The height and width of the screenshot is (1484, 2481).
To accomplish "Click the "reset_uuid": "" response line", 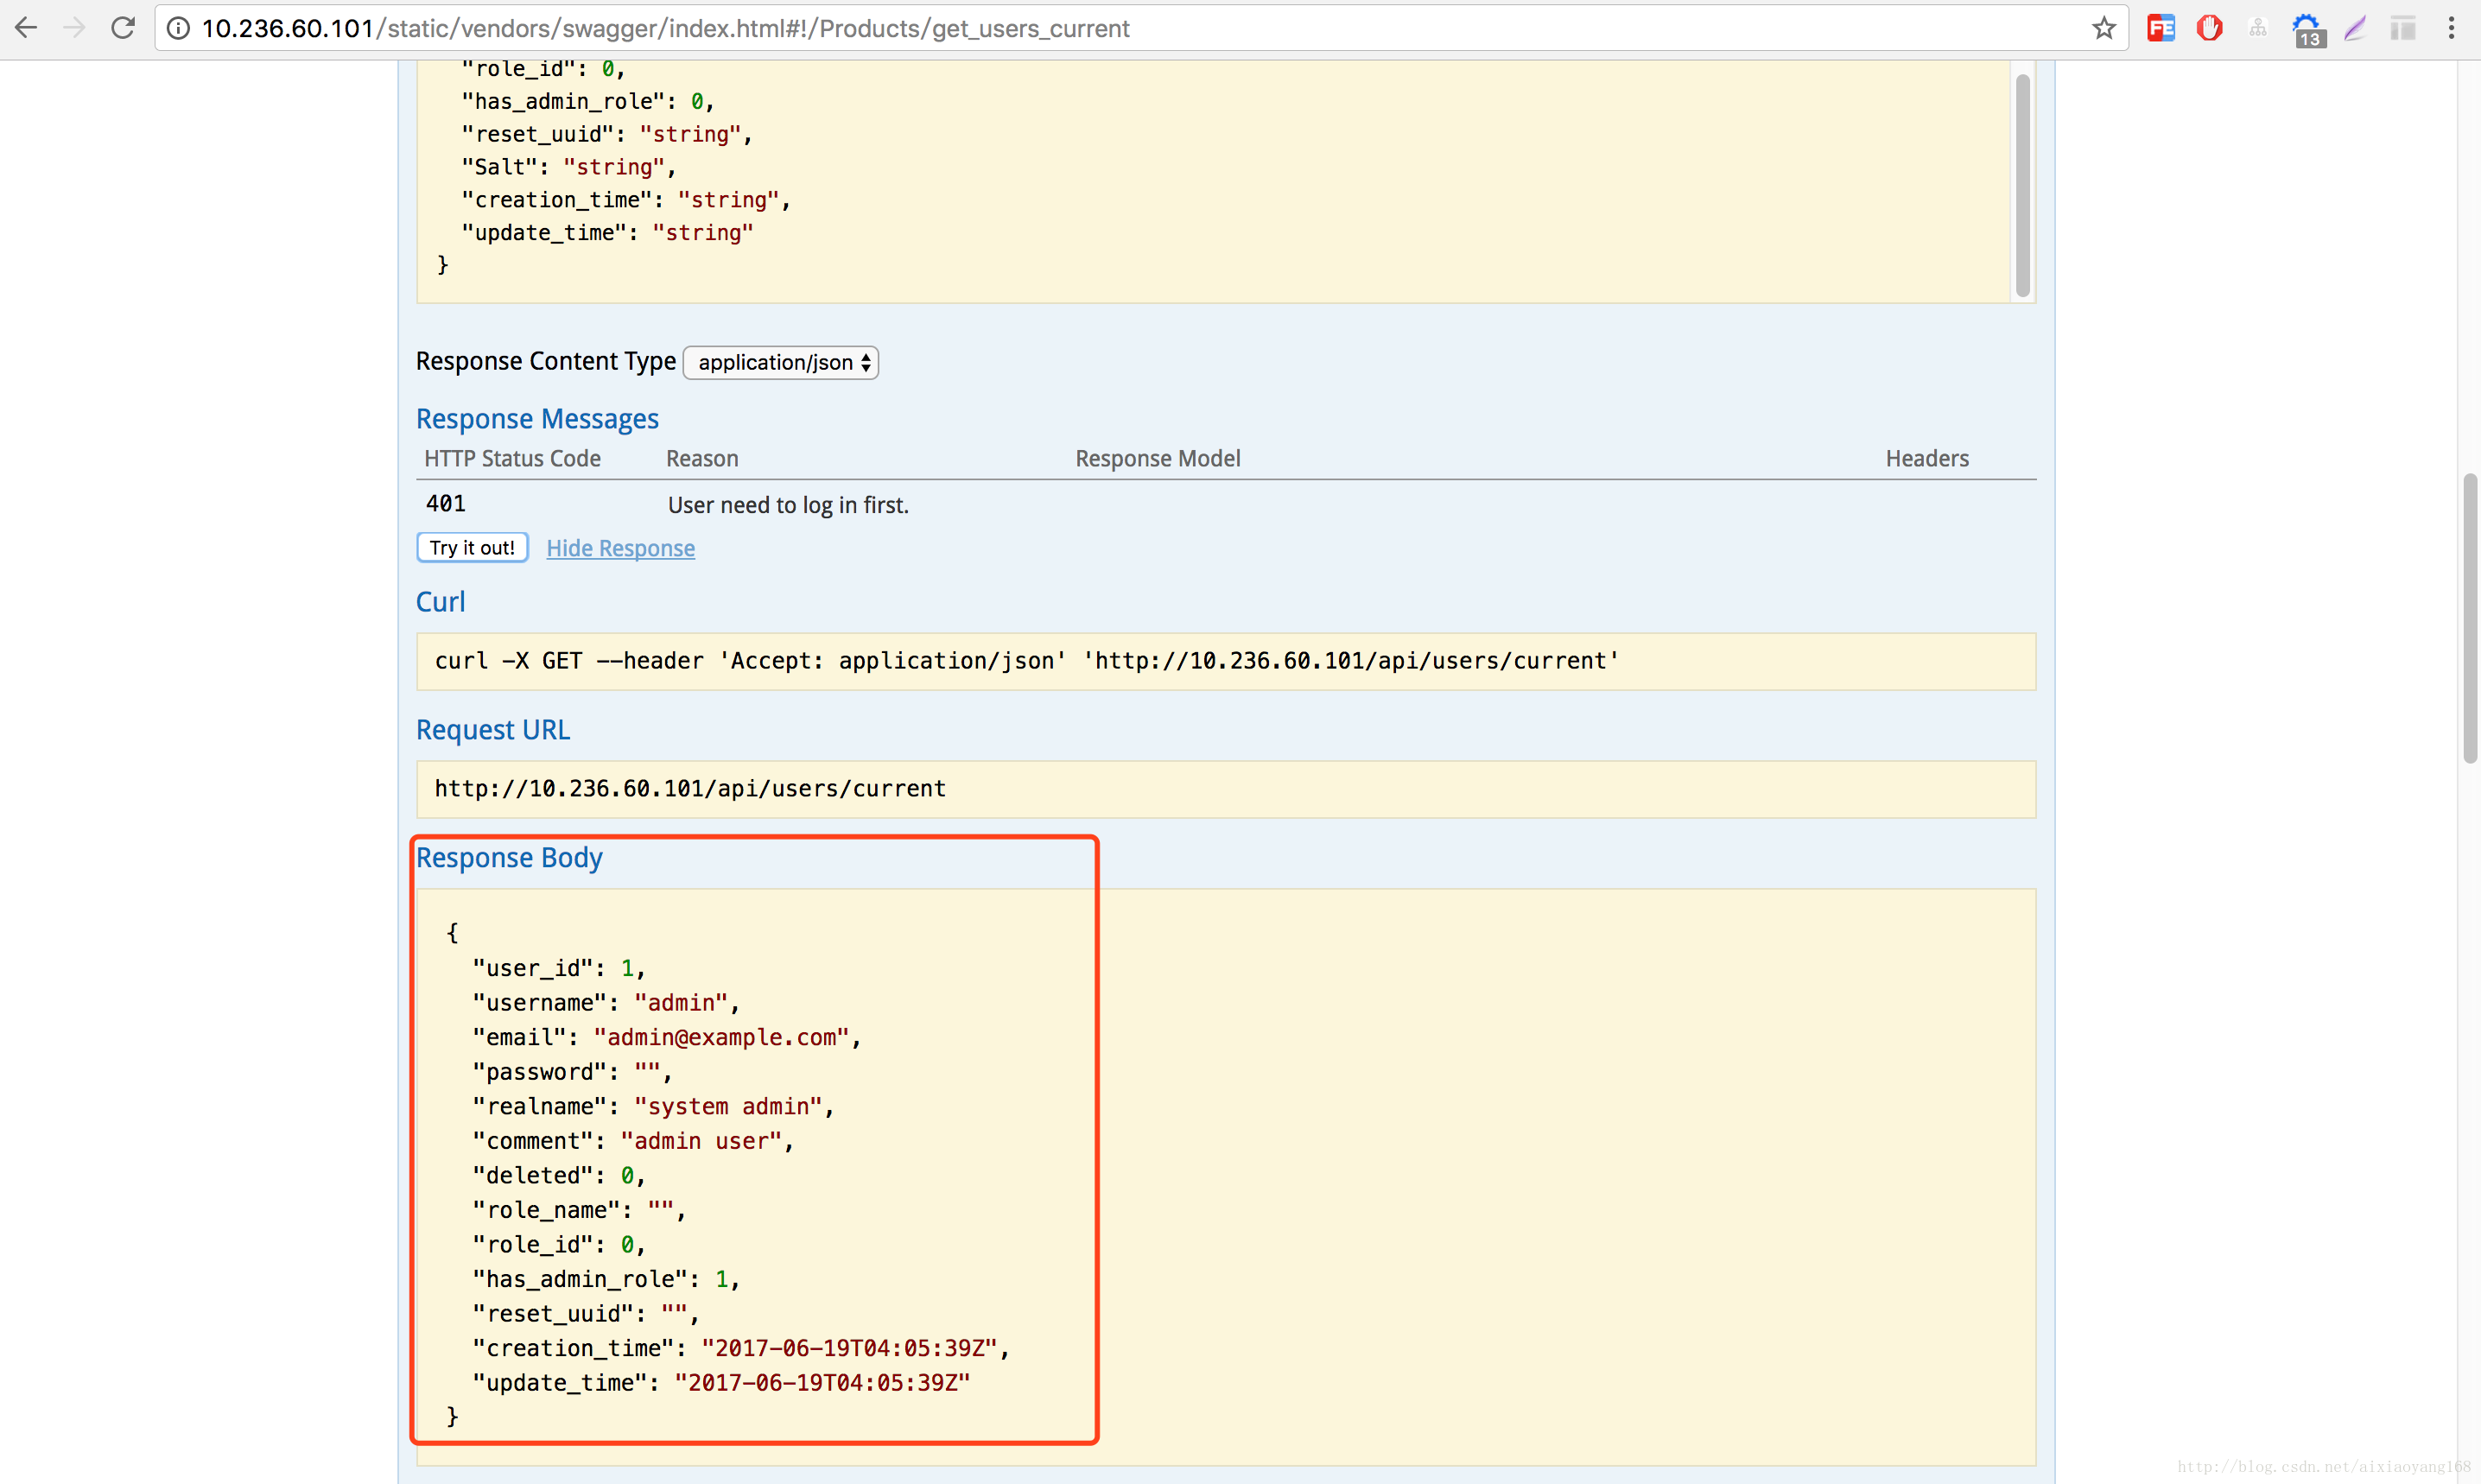I will coord(586,1314).
